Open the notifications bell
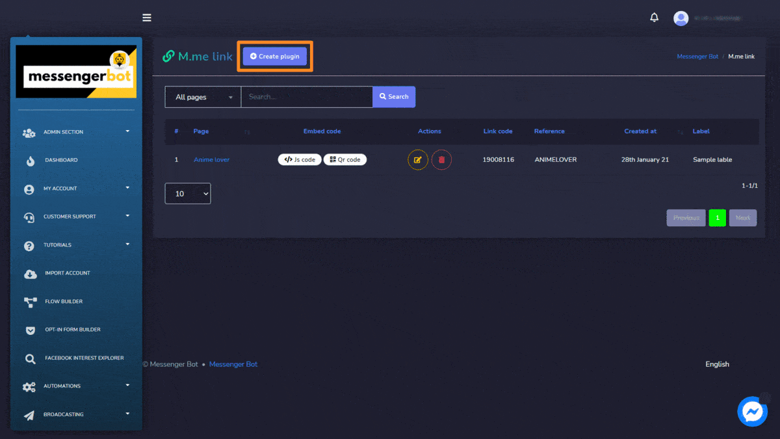This screenshot has height=439, width=780. coord(655,18)
